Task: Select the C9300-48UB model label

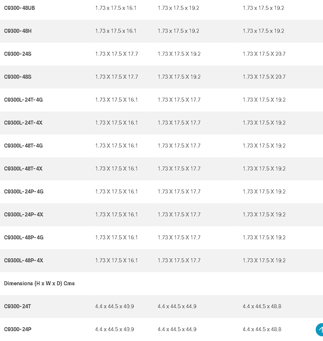Action: click(x=20, y=8)
